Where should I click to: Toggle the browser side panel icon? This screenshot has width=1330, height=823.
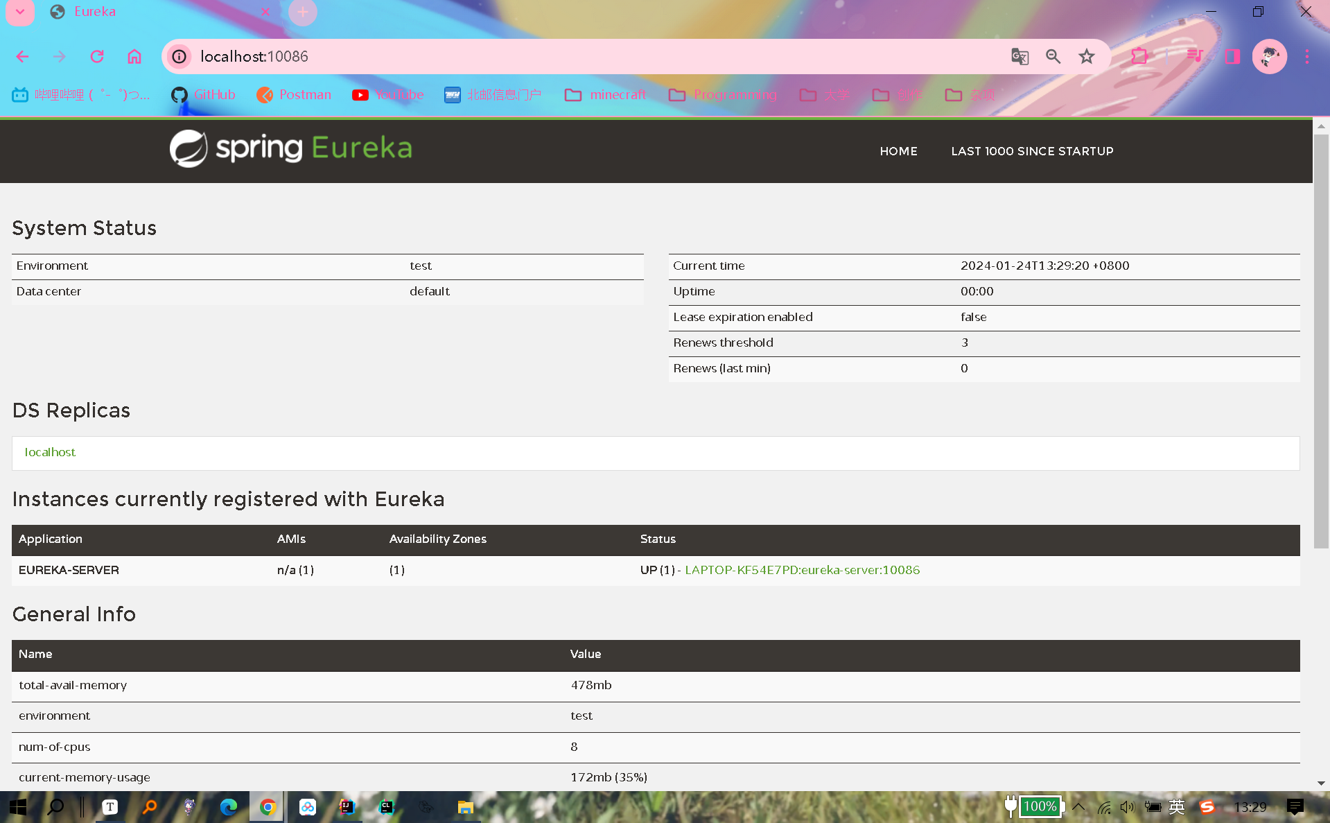[x=1232, y=57]
